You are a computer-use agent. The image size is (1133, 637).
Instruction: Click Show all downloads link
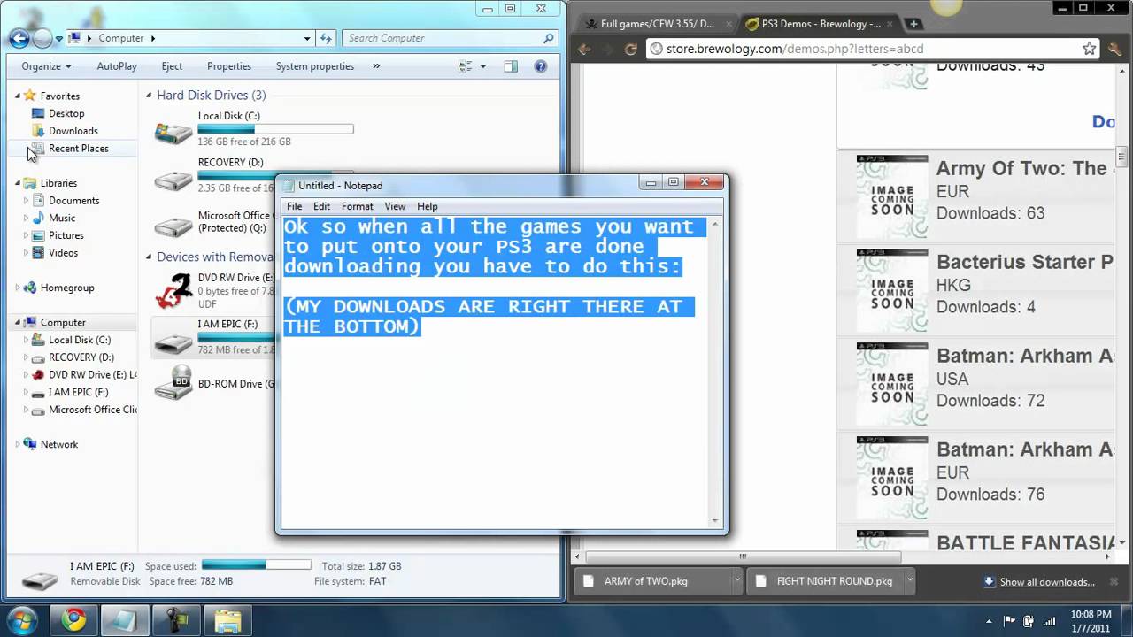pyautogui.click(x=1047, y=582)
